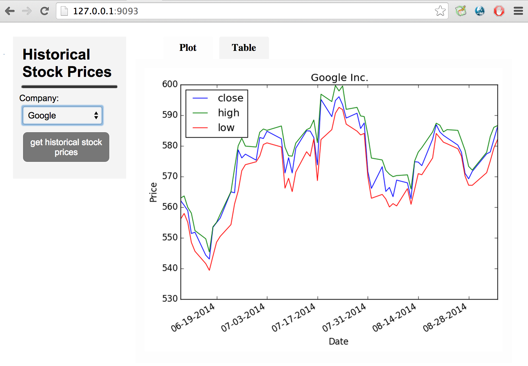Image resolution: width=528 pixels, height=366 pixels.
Task: Click the red line swatch in legend
Action: 200,128
